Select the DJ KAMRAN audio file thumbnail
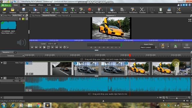The width and height of the screenshot is (192, 108). pyautogui.click(x=8, y=25)
